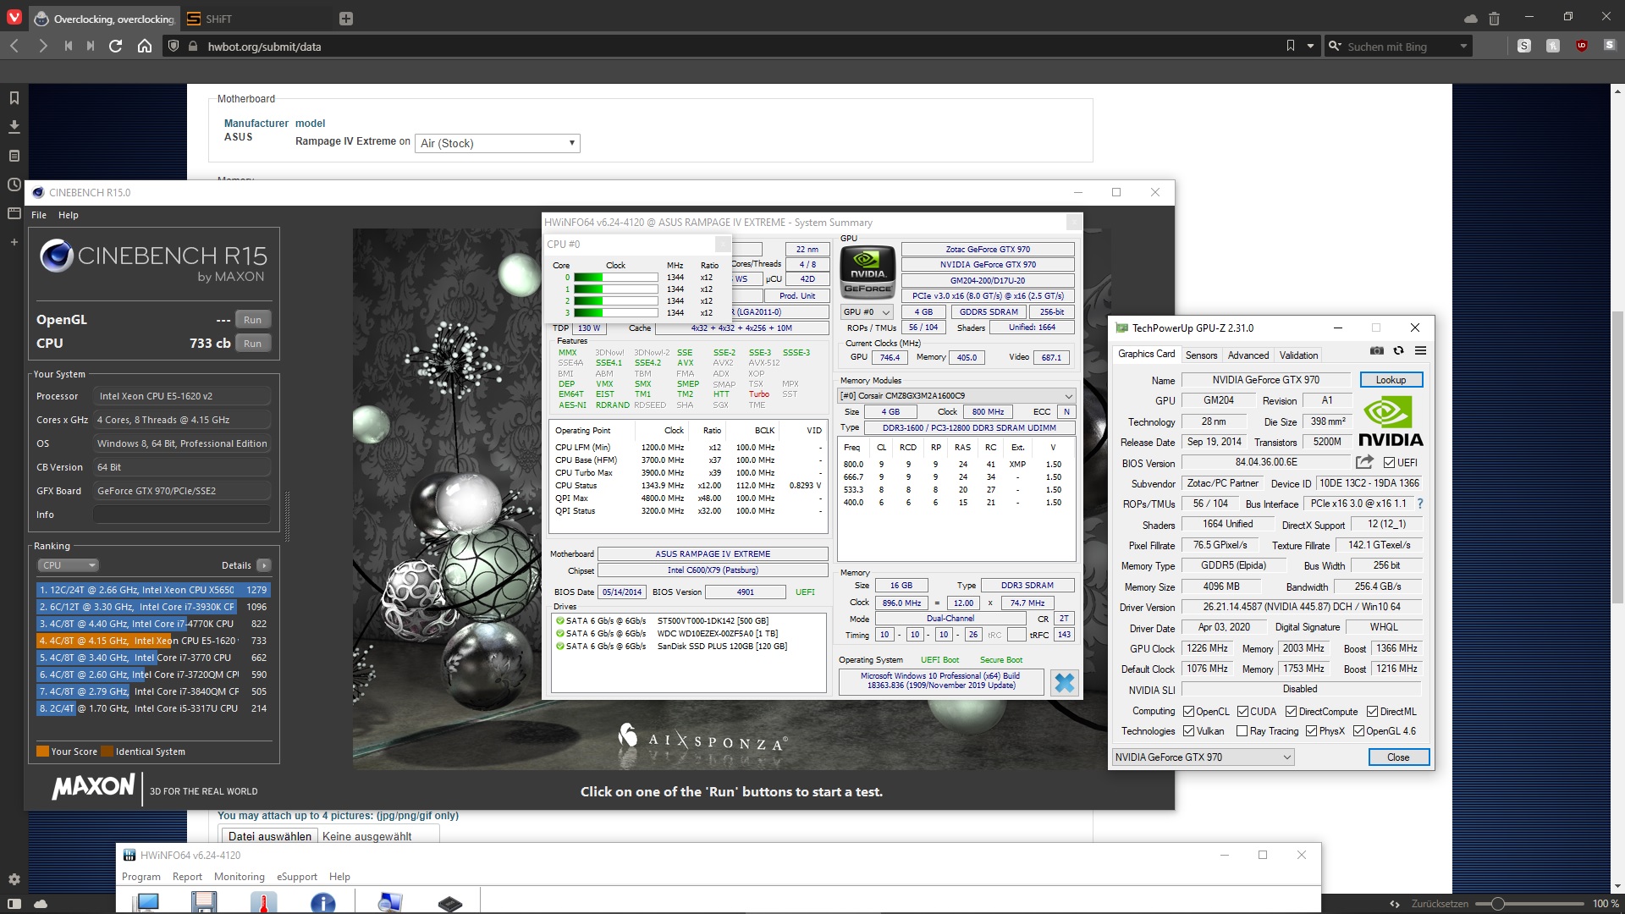Open the tracker blocker shield in address bar
Screen dimensions: 1625x914
pyautogui.click(x=174, y=46)
